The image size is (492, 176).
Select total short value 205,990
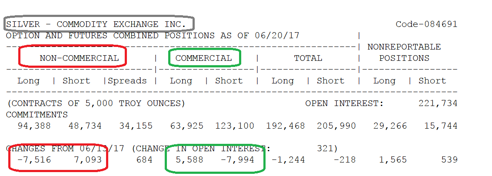336,126
